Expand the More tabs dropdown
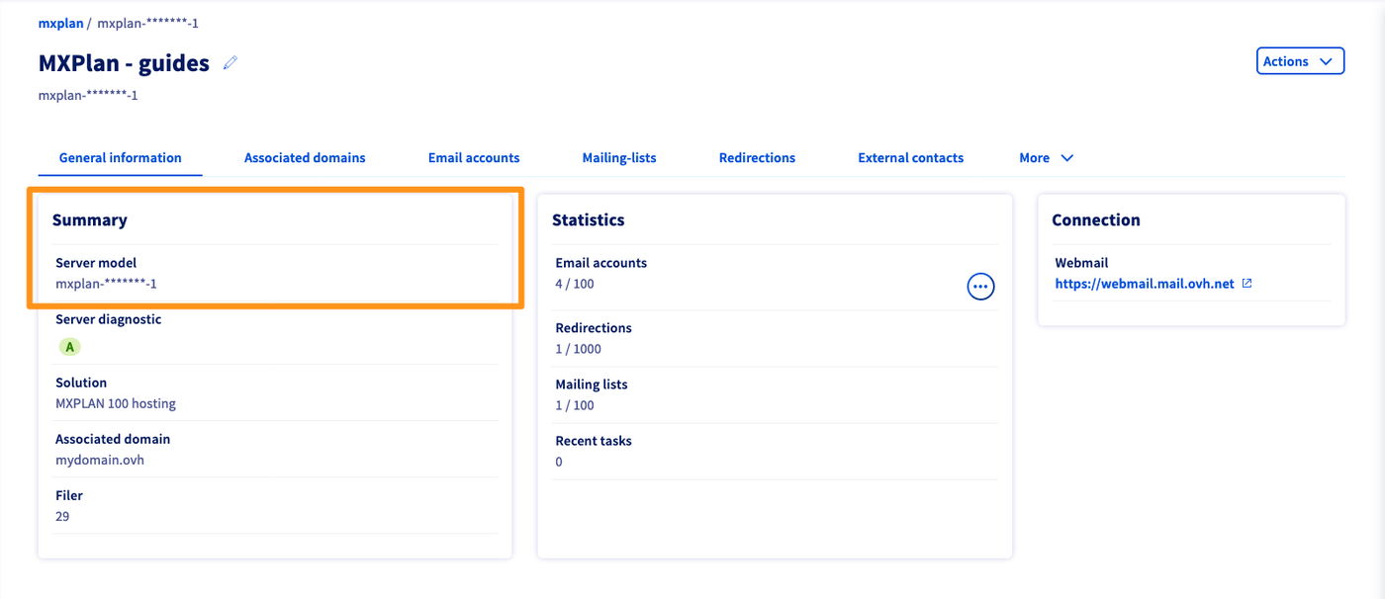Image resolution: width=1385 pixels, height=599 pixels. click(1046, 158)
